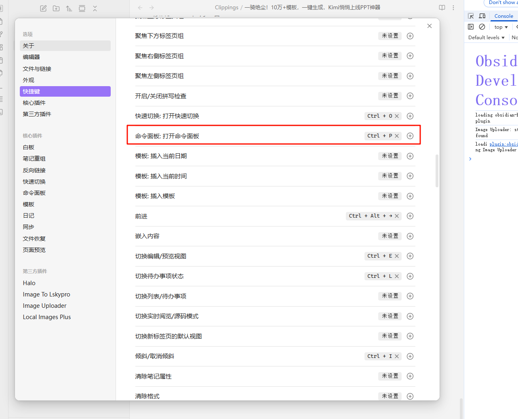Select the inspect element tool in DevTools
The width and height of the screenshot is (518, 419).
coord(471,16)
